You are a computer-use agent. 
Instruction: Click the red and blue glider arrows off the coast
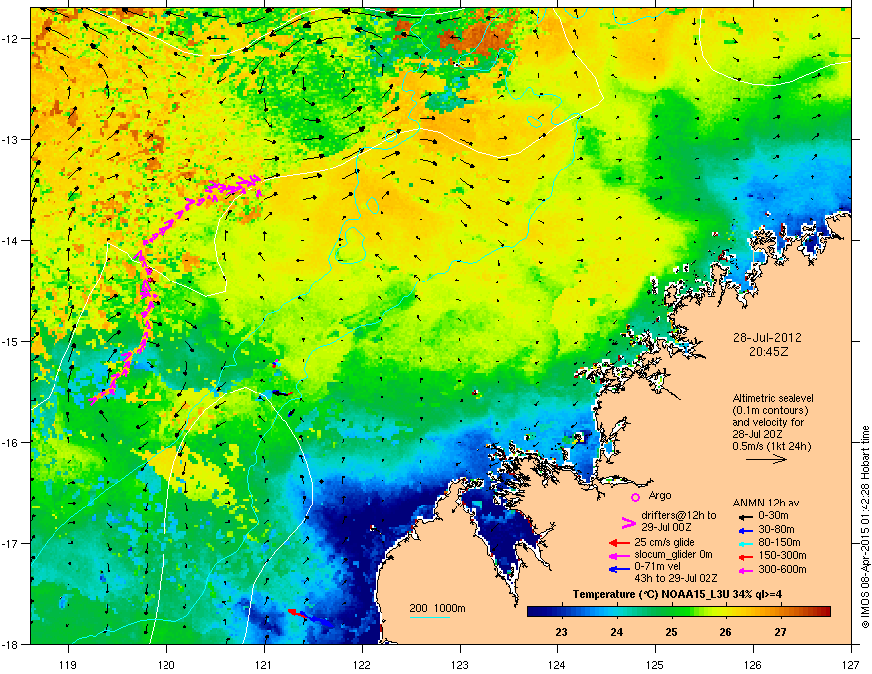point(311,618)
